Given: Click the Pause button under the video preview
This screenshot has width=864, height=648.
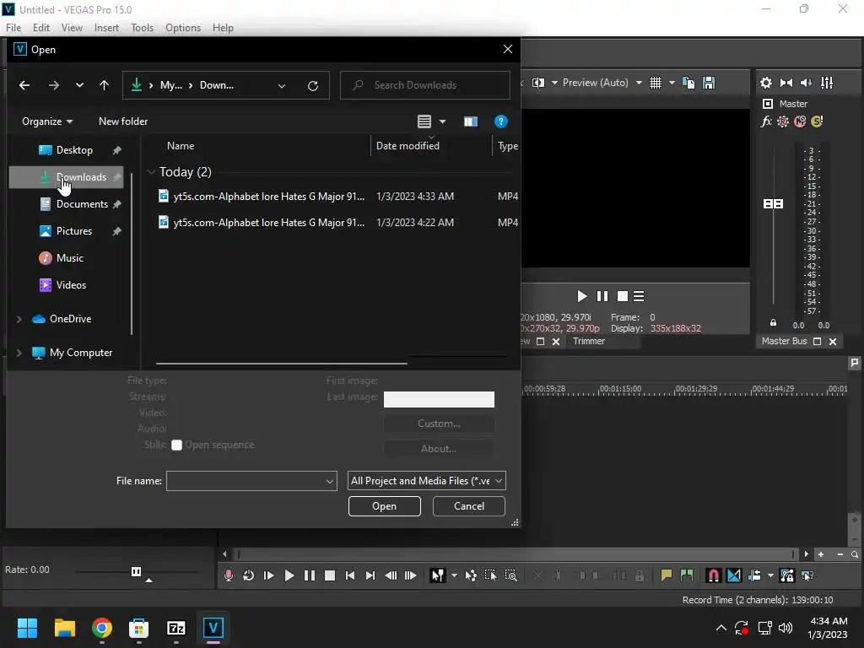Looking at the screenshot, I should click(602, 296).
